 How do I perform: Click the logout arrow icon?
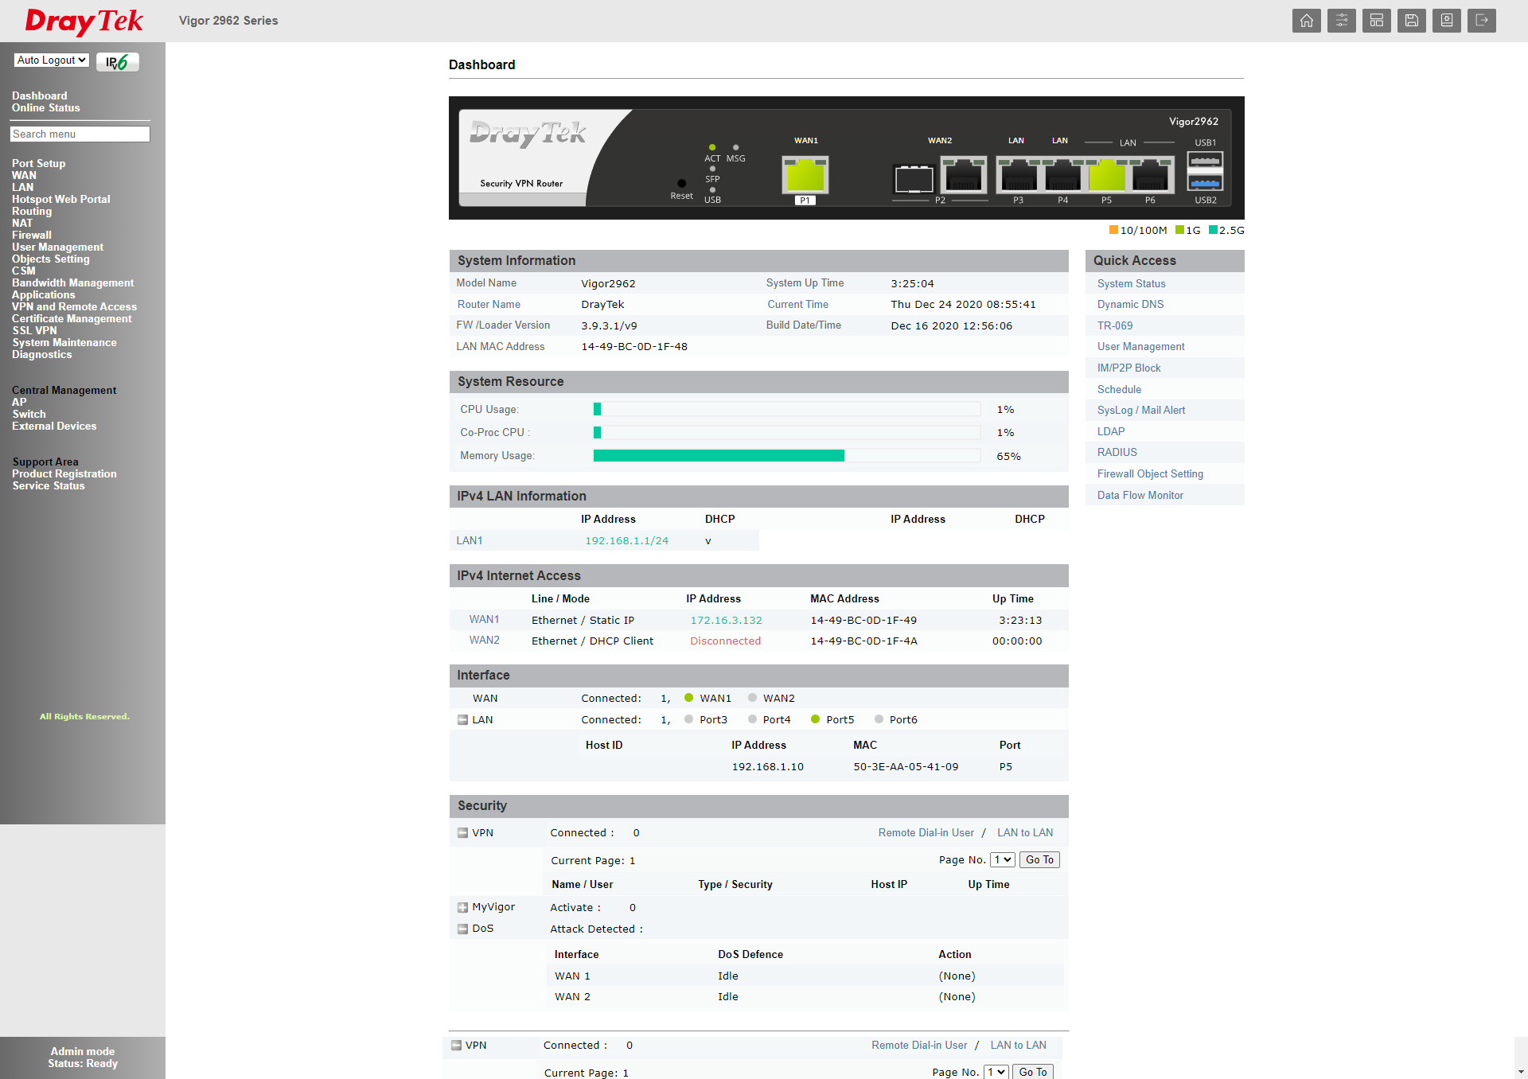(x=1481, y=21)
